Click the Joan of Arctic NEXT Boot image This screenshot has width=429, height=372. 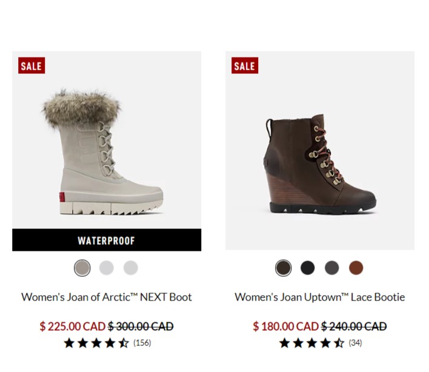coord(107,140)
